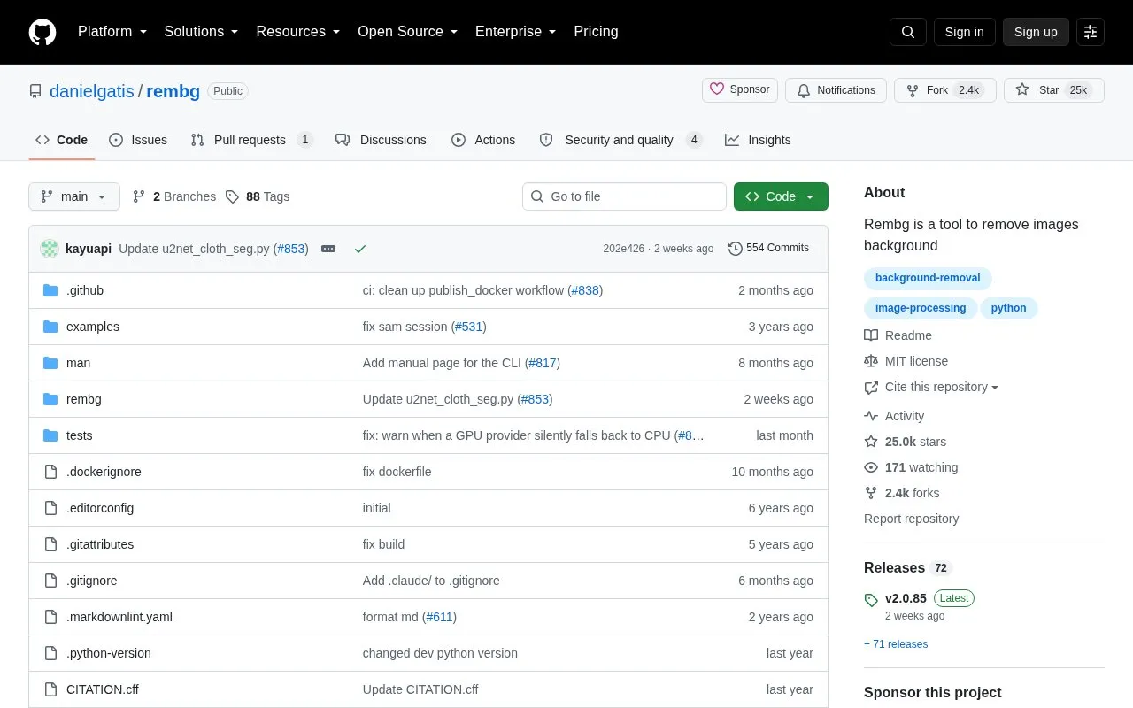Open the appearance settings icon button
The image size is (1133, 708).
(x=1091, y=32)
